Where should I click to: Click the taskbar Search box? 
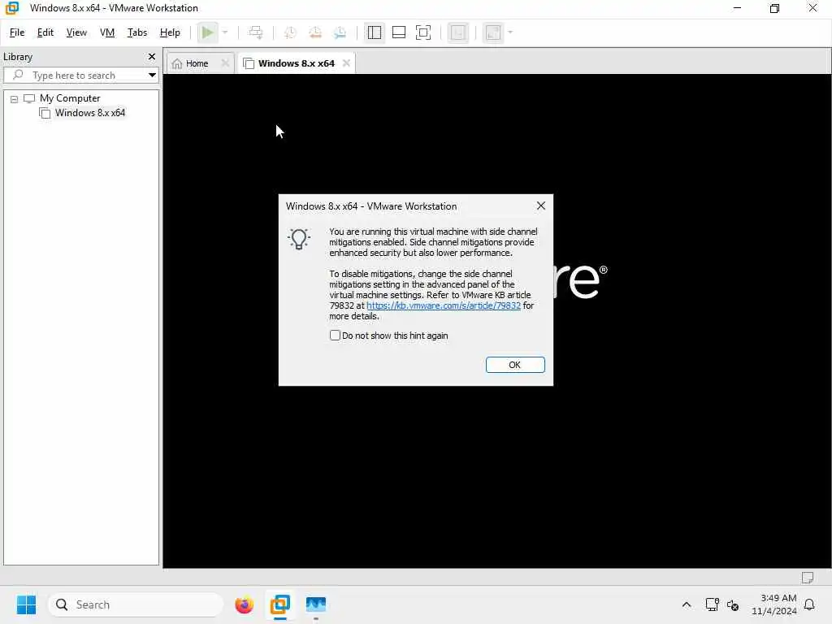coord(136,604)
